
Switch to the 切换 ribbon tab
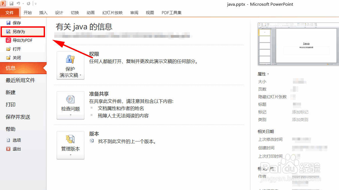pos(75,12)
